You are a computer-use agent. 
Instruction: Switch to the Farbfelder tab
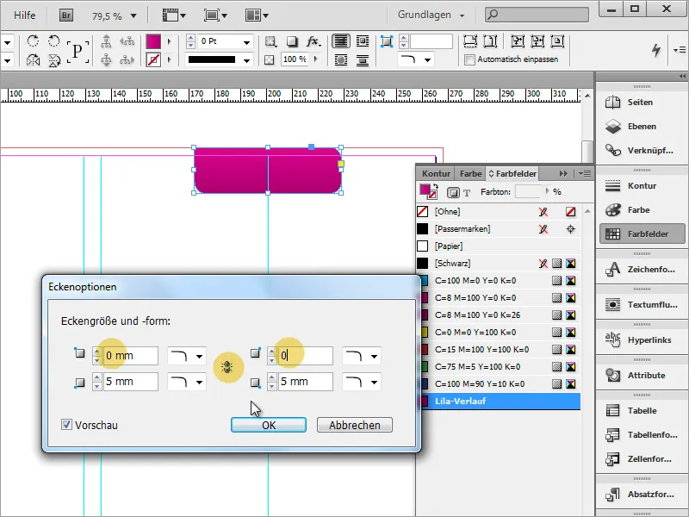click(512, 174)
